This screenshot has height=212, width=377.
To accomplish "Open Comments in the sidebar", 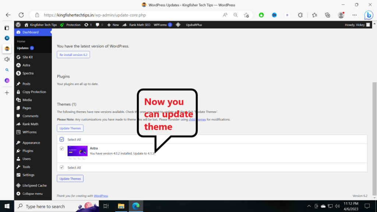I will coord(33,116).
